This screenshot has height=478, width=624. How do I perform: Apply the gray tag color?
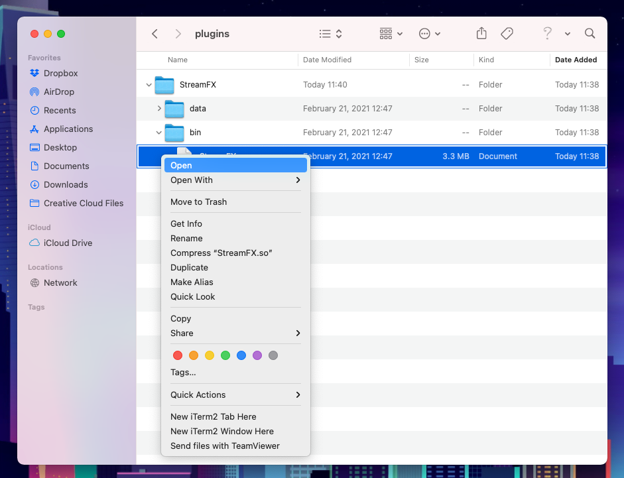pos(273,355)
